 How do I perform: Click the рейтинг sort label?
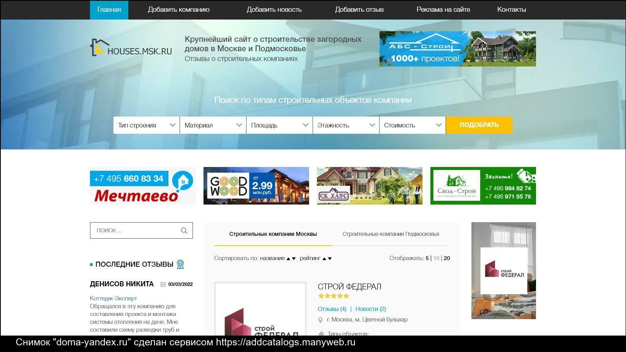[x=310, y=258]
